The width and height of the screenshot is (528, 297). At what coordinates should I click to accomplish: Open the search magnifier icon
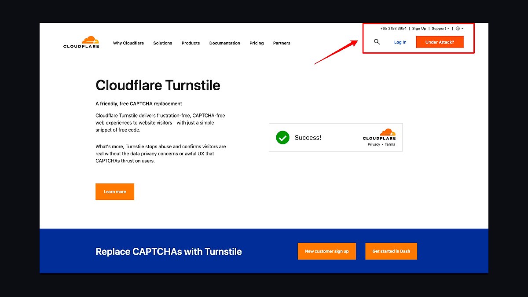(377, 42)
